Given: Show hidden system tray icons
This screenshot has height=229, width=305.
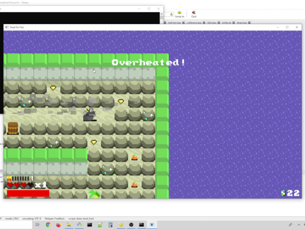Looking at the screenshot, I should 299,225.
